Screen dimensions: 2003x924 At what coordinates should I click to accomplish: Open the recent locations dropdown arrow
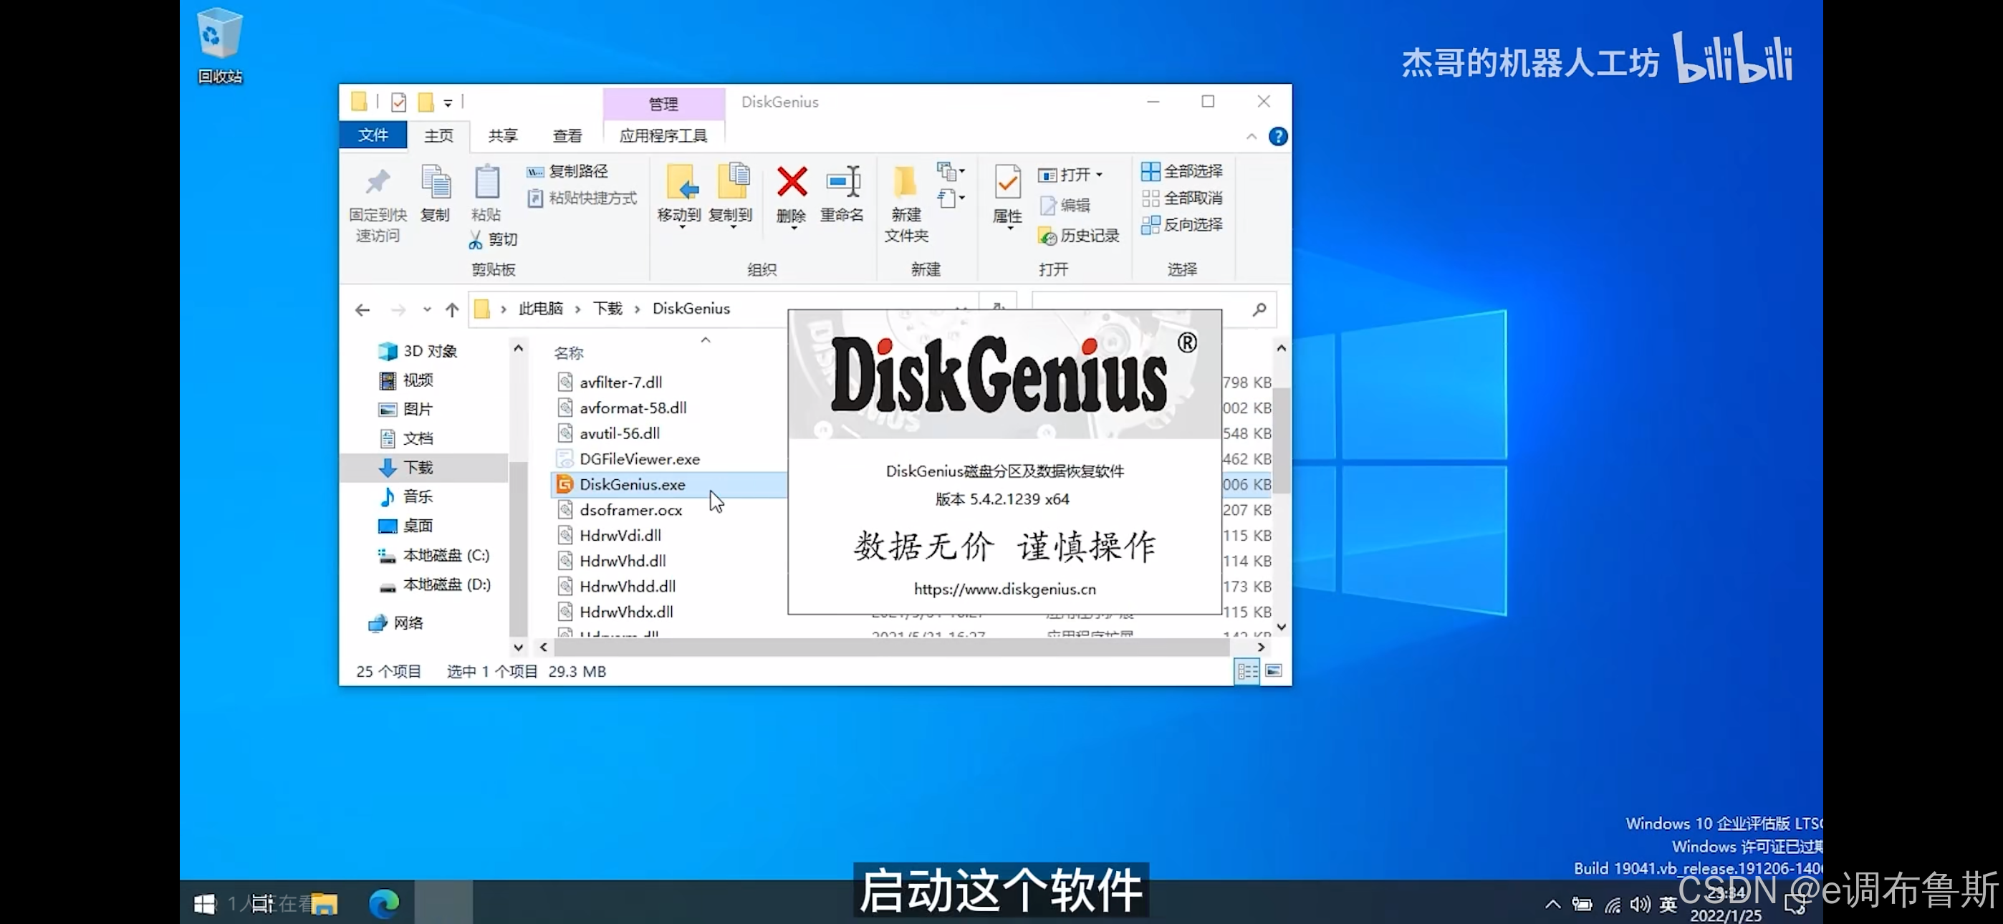click(427, 309)
